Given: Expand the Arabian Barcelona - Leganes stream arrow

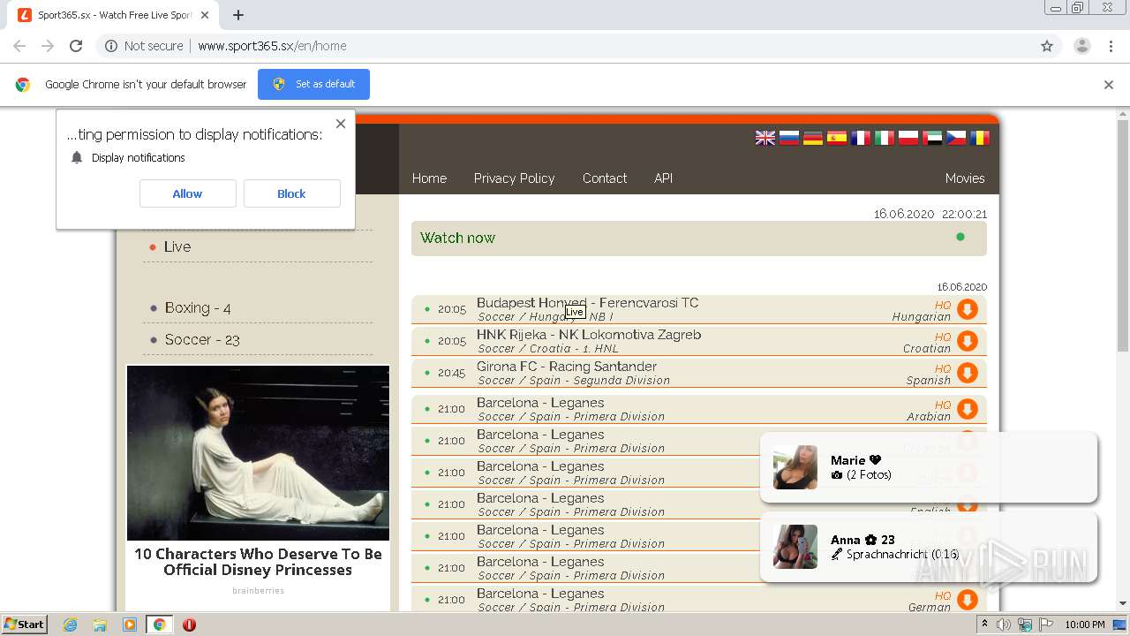Looking at the screenshot, I should tap(968, 409).
